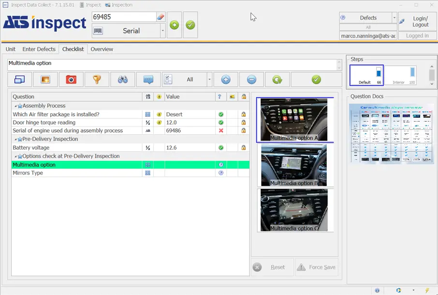
Task: Collapse the Pre-Delivery Inspection group
Action: (15, 140)
